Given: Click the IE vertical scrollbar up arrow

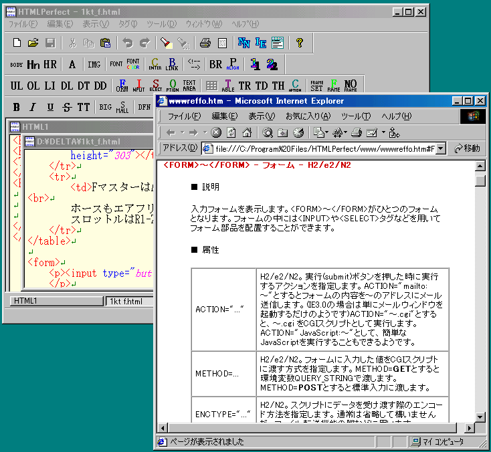Looking at the screenshot, I should click(480, 166).
